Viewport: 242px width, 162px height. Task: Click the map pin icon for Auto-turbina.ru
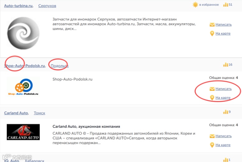(212, 34)
